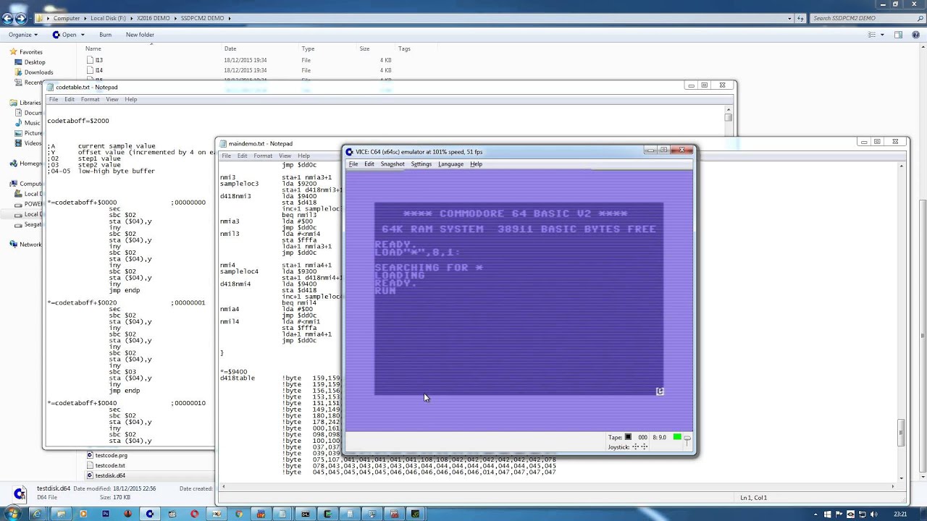Expand the view options dropdown arrow
The image size is (927, 521).
point(881,35)
